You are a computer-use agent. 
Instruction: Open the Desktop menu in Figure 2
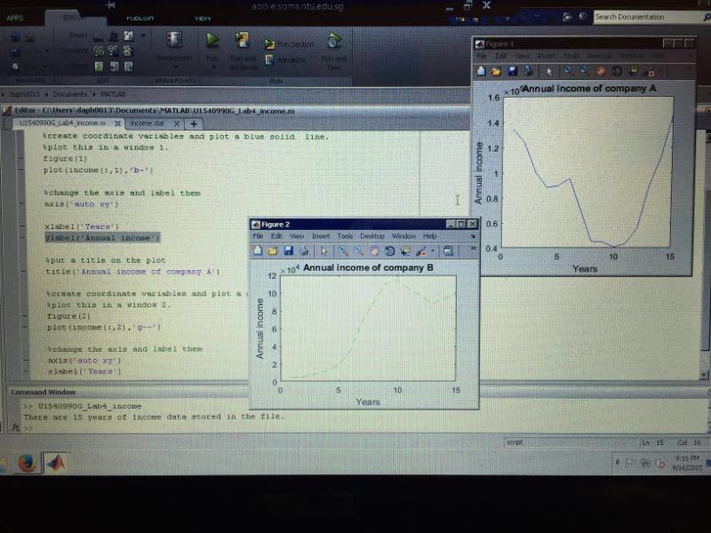(x=372, y=236)
